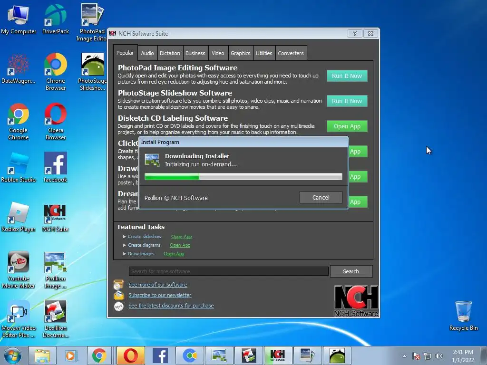Image resolution: width=487 pixels, height=365 pixels.
Task: Switch to the Utilities tab
Action: pyautogui.click(x=264, y=53)
